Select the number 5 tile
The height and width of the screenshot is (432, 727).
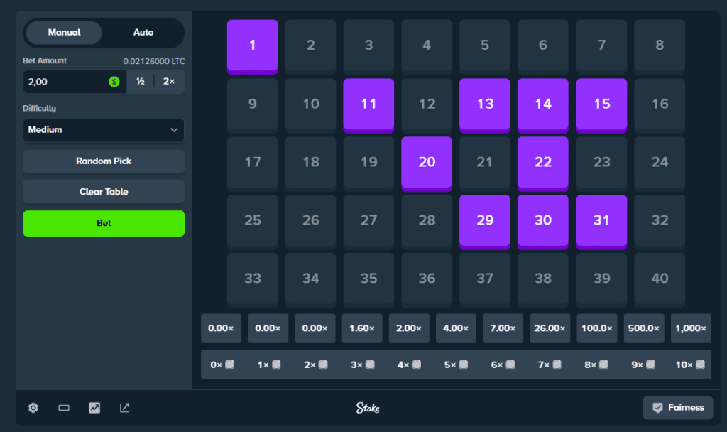point(485,46)
